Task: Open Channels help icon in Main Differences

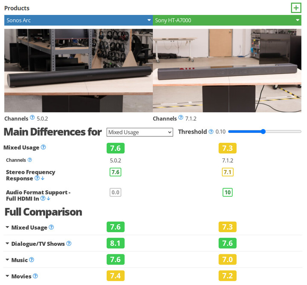Action: click(29, 160)
